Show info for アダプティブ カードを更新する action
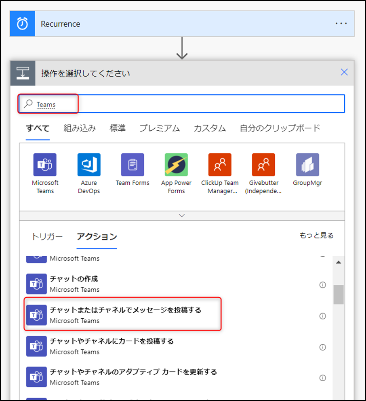 click(x=323, y=378)
